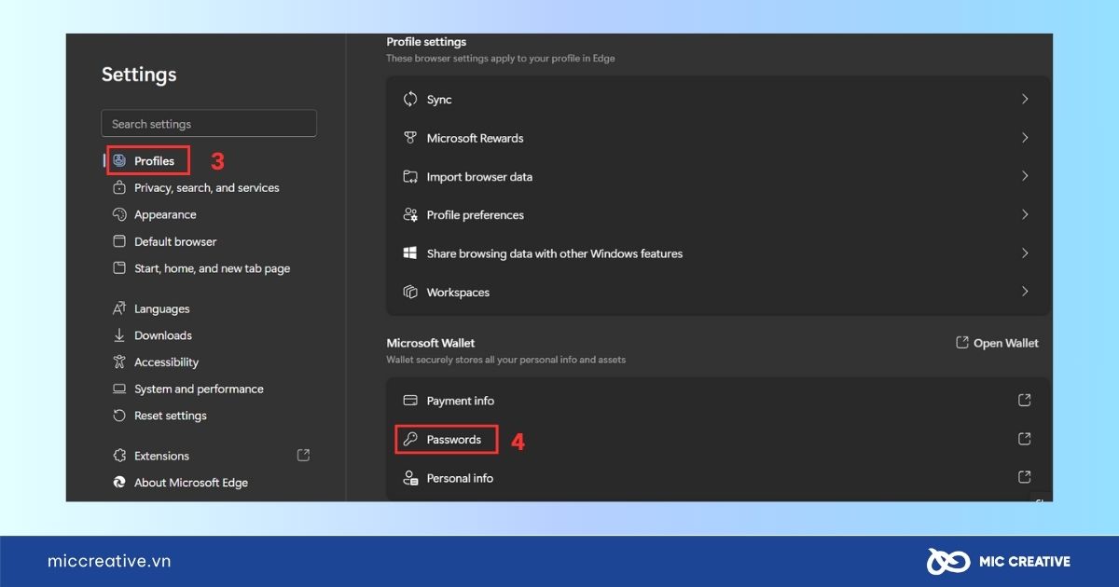
Task: Click the Accessibility figure icon in sidebar
Action: (119, 362)
